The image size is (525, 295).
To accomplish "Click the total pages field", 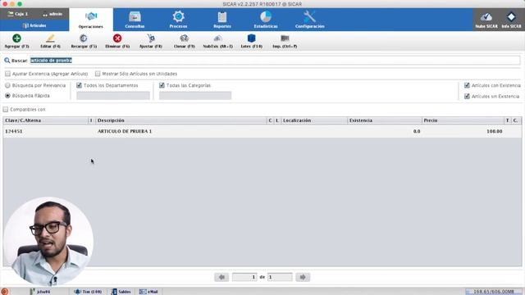I will pos(280,277).
